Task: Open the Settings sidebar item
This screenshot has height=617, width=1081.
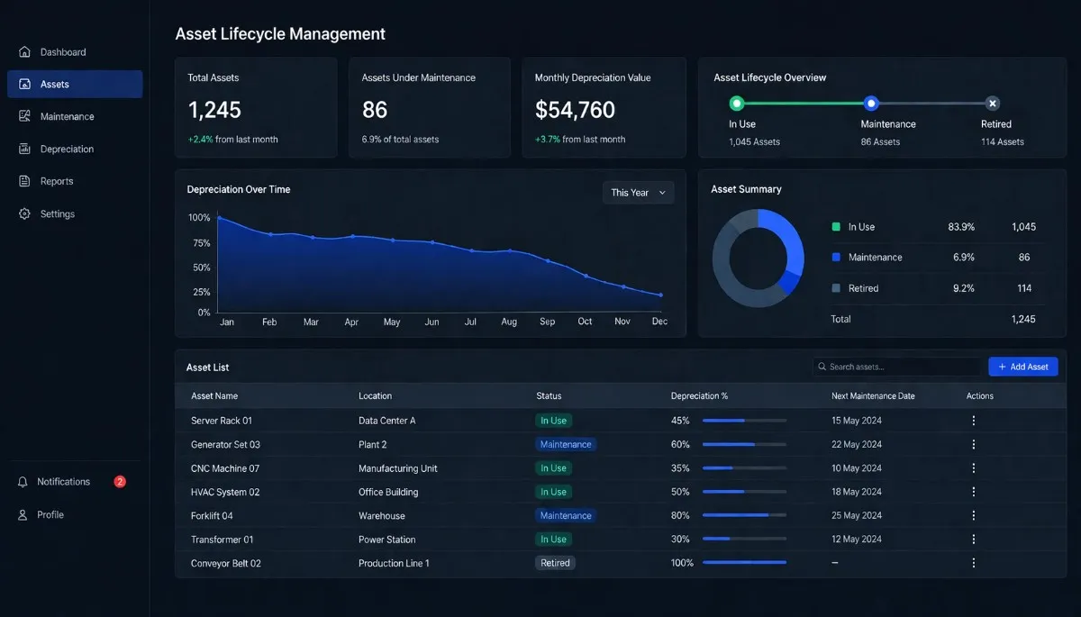Action: (75, 214)
